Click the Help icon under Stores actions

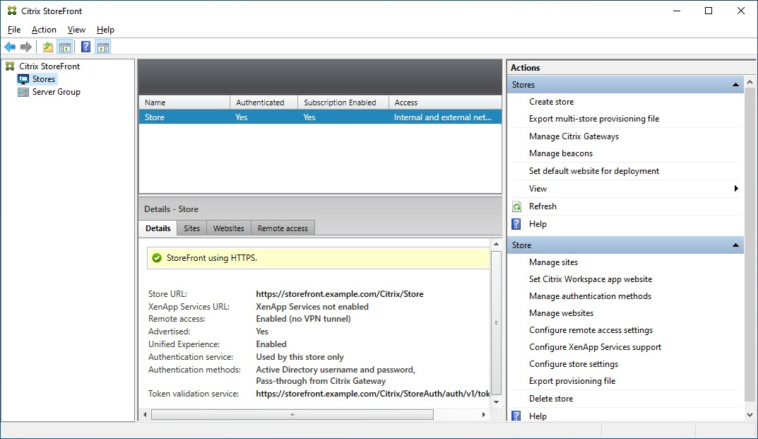tap(515, 224)
